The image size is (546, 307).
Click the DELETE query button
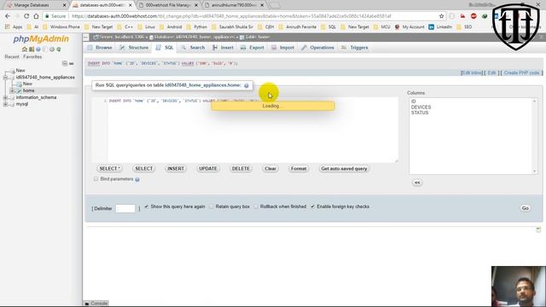pyautogui.click(x=241, y=169)
